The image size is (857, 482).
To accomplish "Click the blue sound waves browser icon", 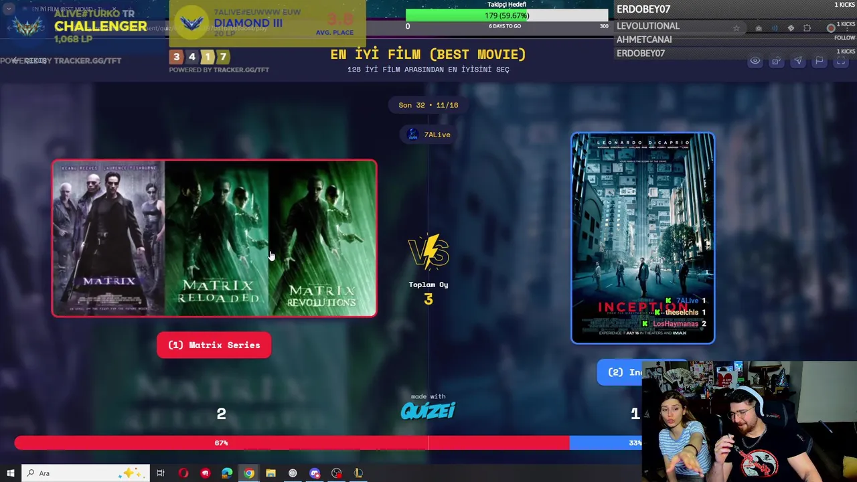I will click(775, 28).
